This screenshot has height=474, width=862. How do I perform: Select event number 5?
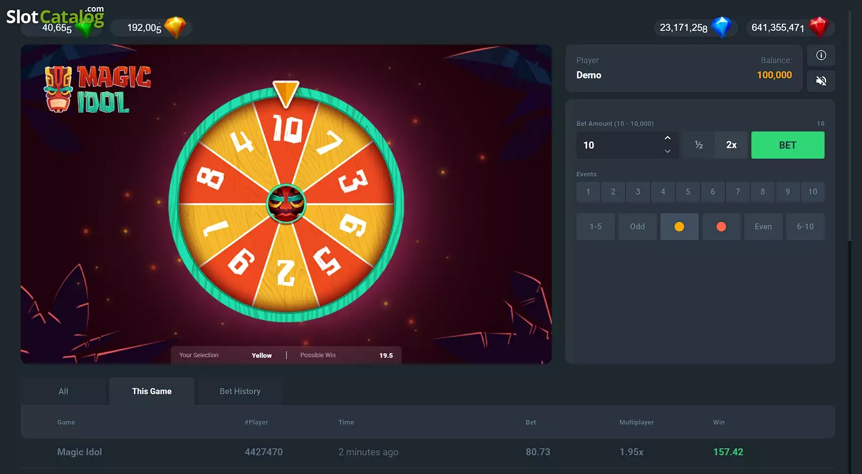pyautogui.click(x=688, y=192)
